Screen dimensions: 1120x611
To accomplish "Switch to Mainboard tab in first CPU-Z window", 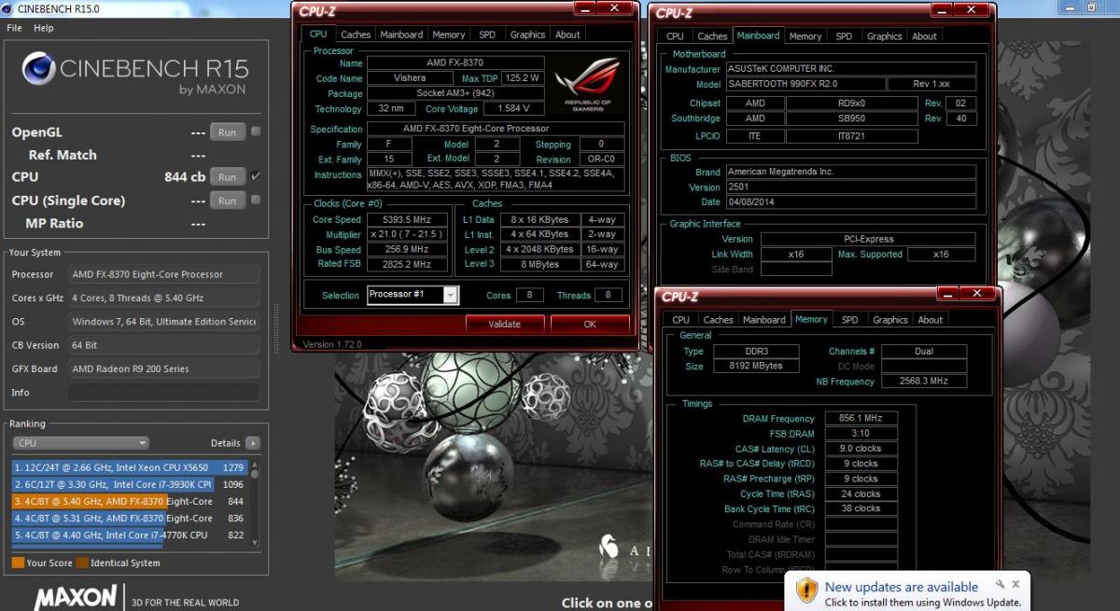I will tap(401, 35).
